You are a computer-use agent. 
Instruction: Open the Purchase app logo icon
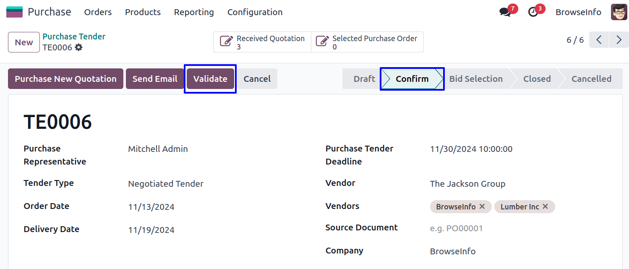14,12
